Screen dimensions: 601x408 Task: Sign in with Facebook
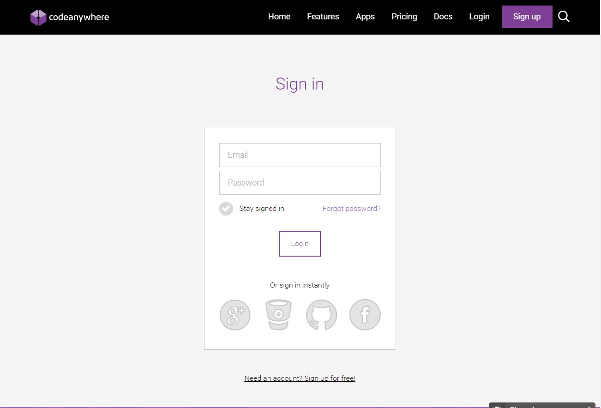tap(365, 315)
